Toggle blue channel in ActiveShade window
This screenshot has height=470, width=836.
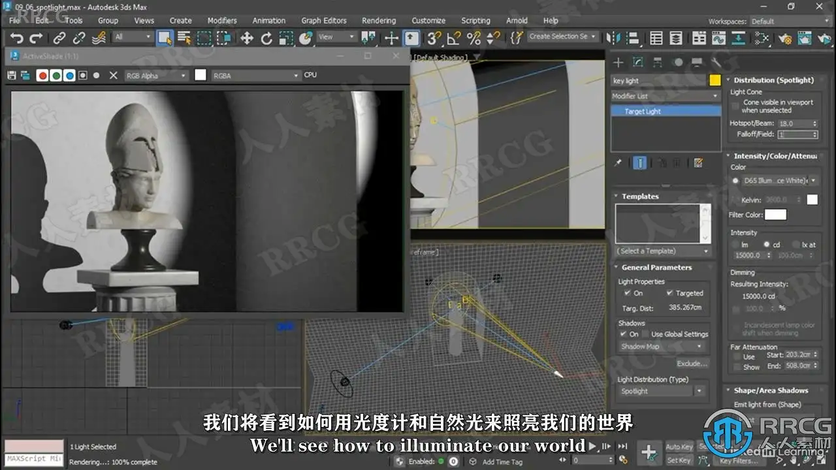[69, 76]
